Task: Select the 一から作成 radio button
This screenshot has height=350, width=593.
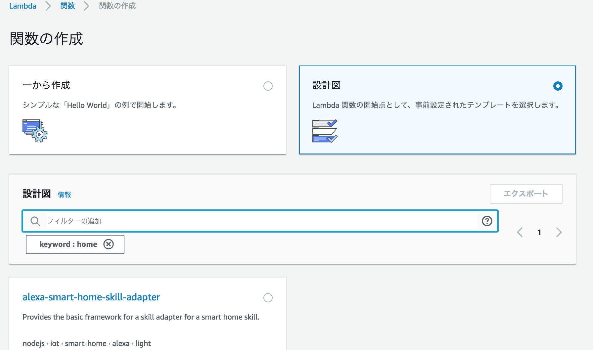Action: (268, 86)
